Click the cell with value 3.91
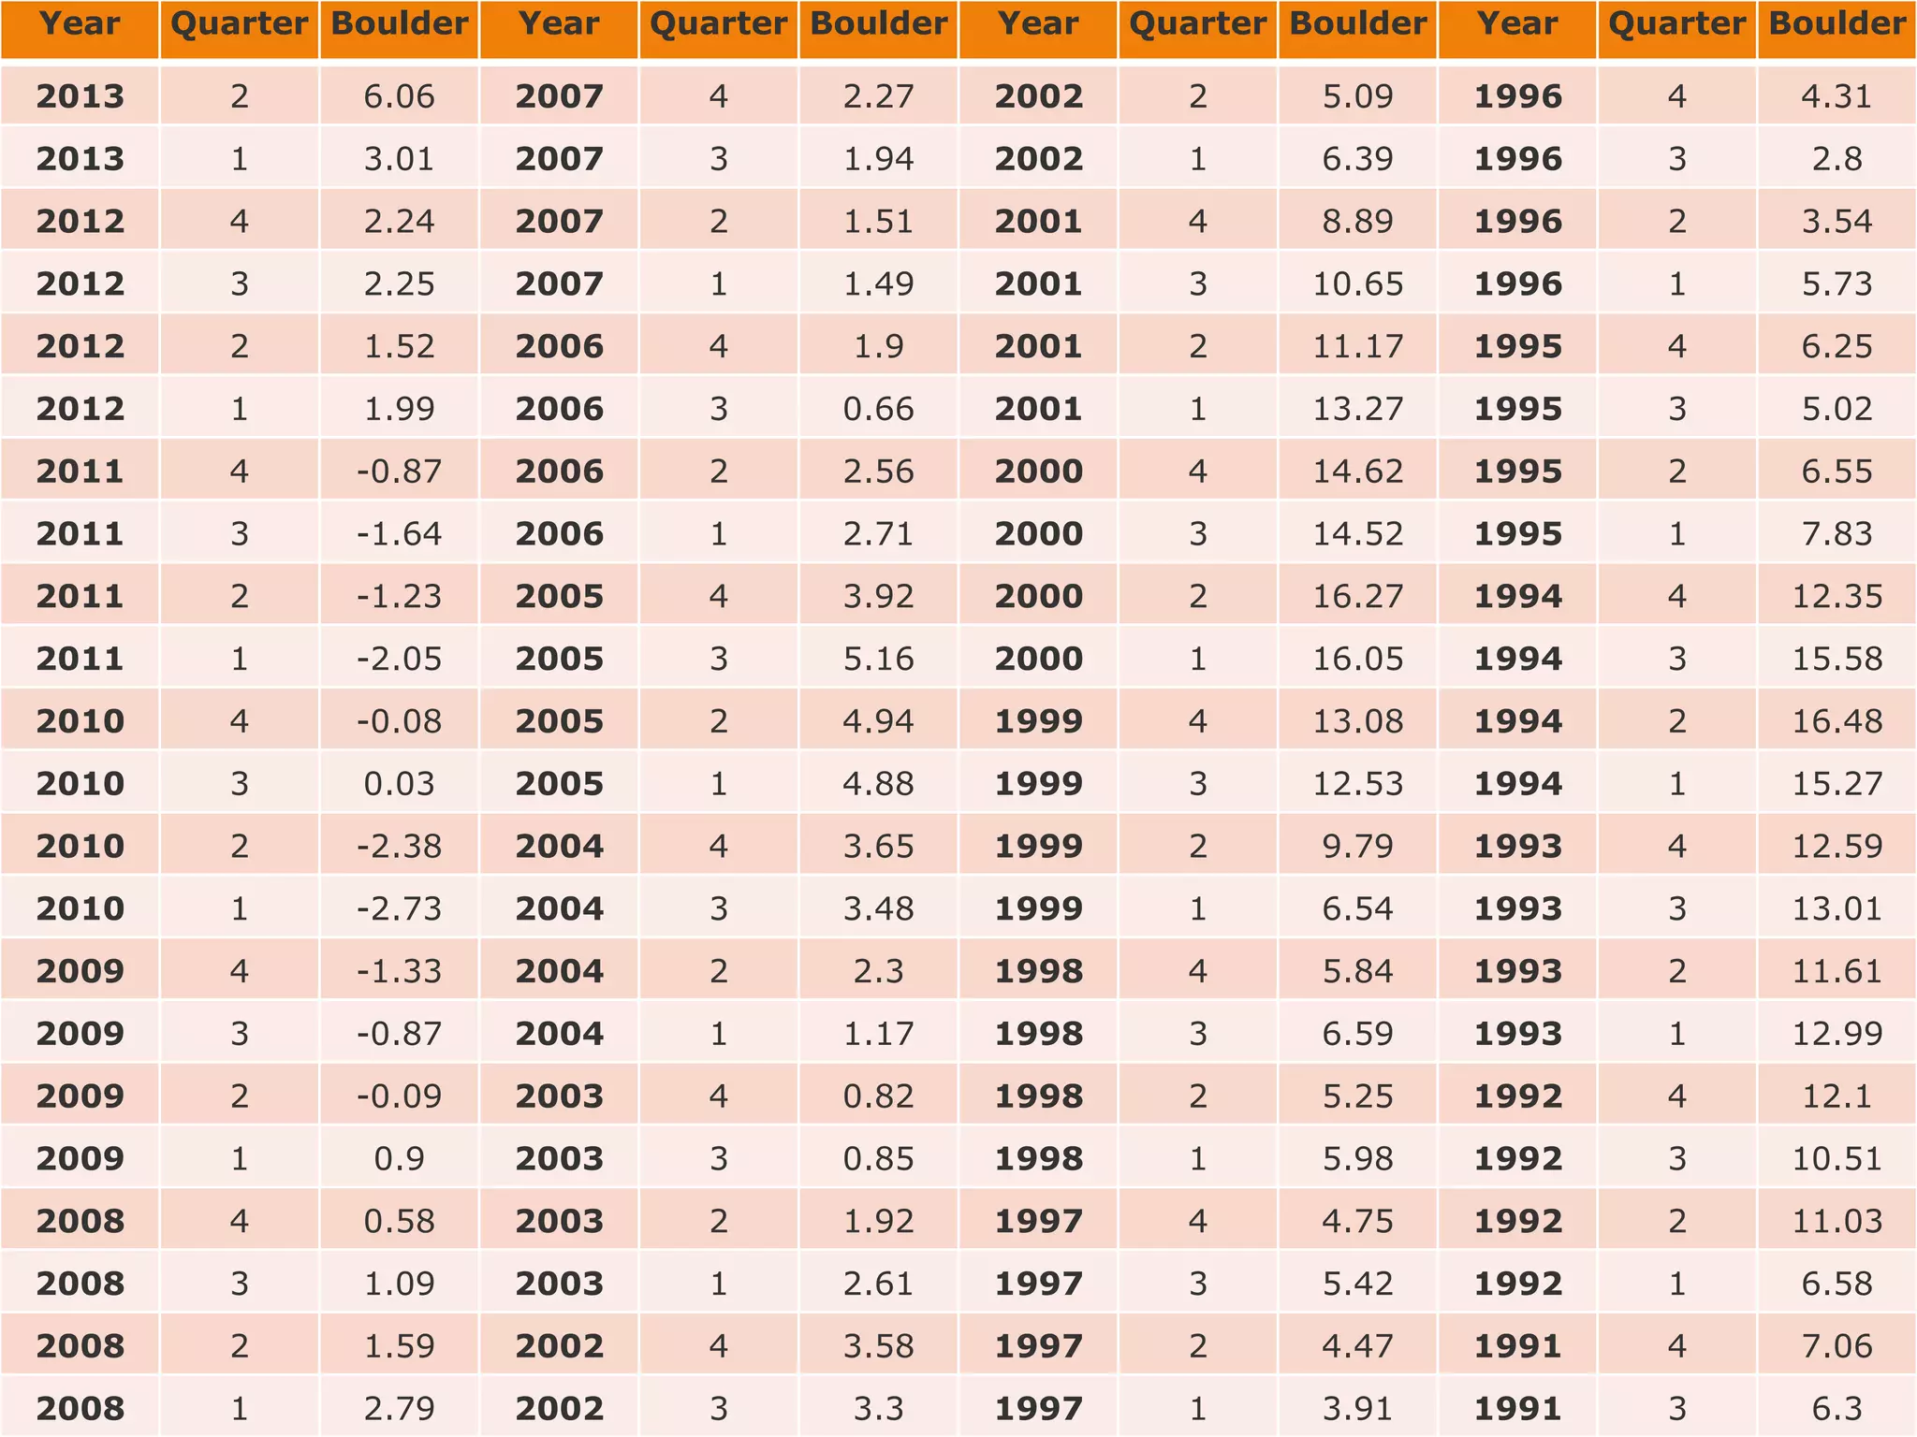This screenshot has width=1917, height=1437. pos(1357,1408)
